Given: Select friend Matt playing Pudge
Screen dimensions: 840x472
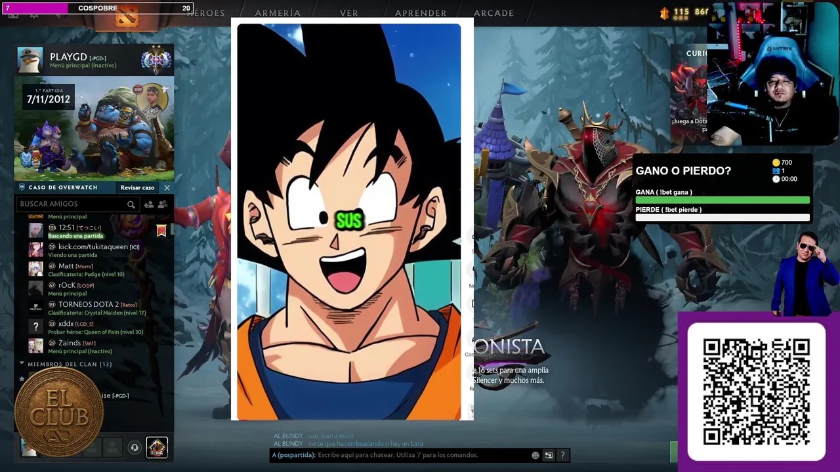Looking at the screenshot, I should pyautogui.click(x=97, y=269).
